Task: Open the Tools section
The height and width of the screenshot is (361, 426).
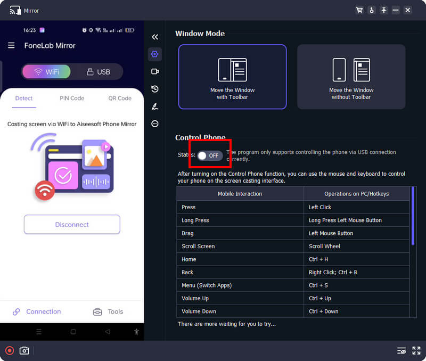Action: (108, 311)
